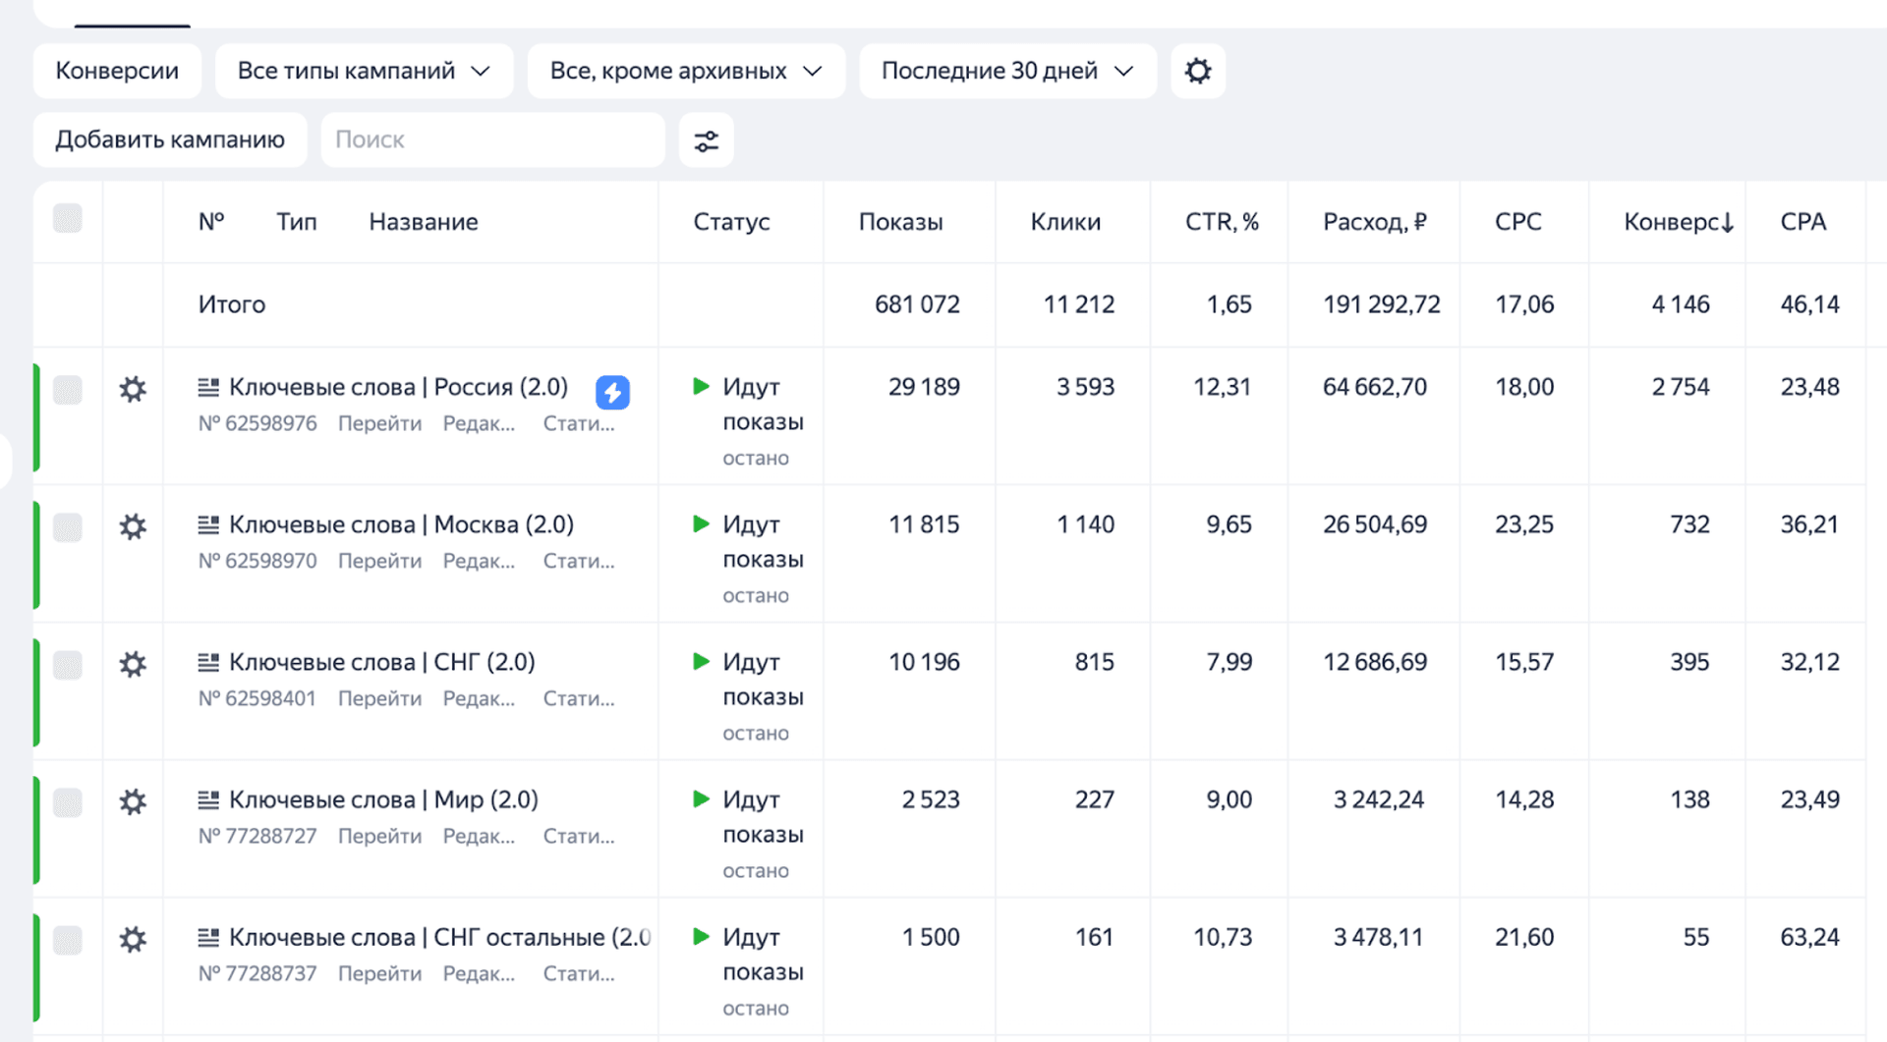This screenshot has height=1042, width=1887.
Task: Open table settings gear next to date range
Action: (1197, 71)
